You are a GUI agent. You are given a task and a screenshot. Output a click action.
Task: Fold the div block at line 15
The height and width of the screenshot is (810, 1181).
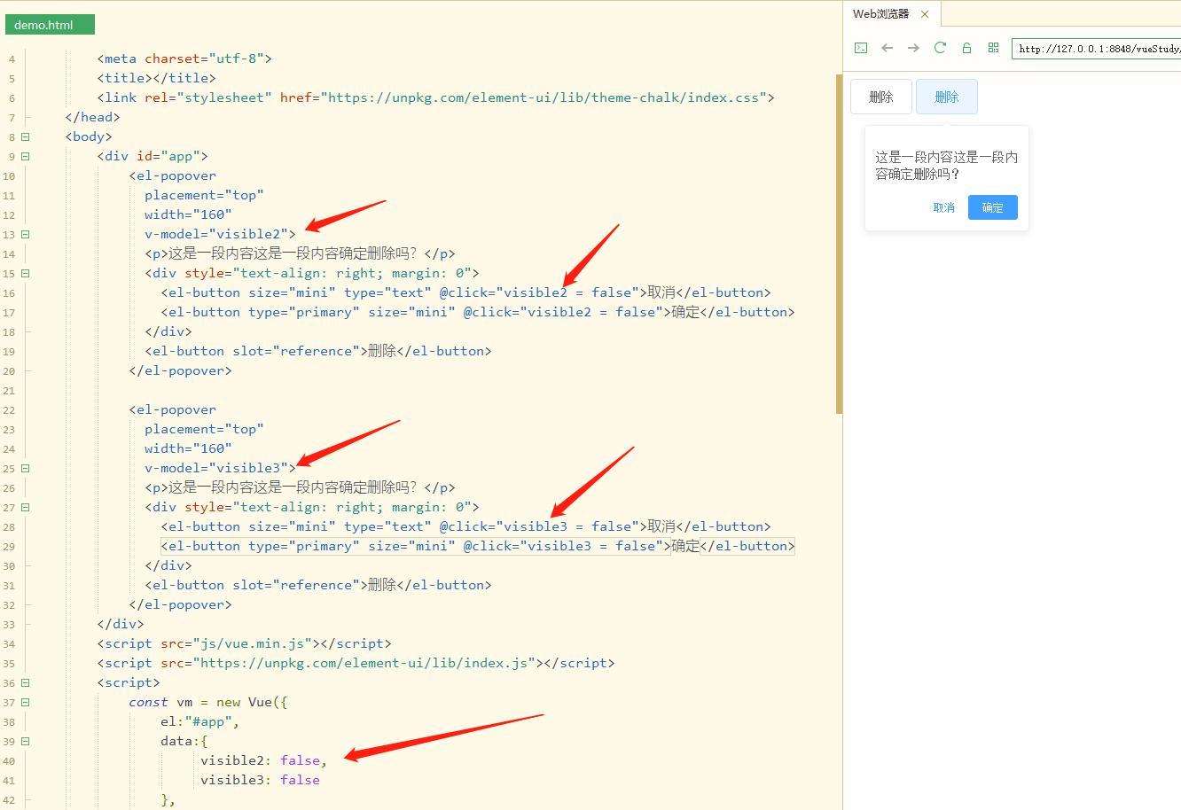pyautogui.click(x=24, y=273)
